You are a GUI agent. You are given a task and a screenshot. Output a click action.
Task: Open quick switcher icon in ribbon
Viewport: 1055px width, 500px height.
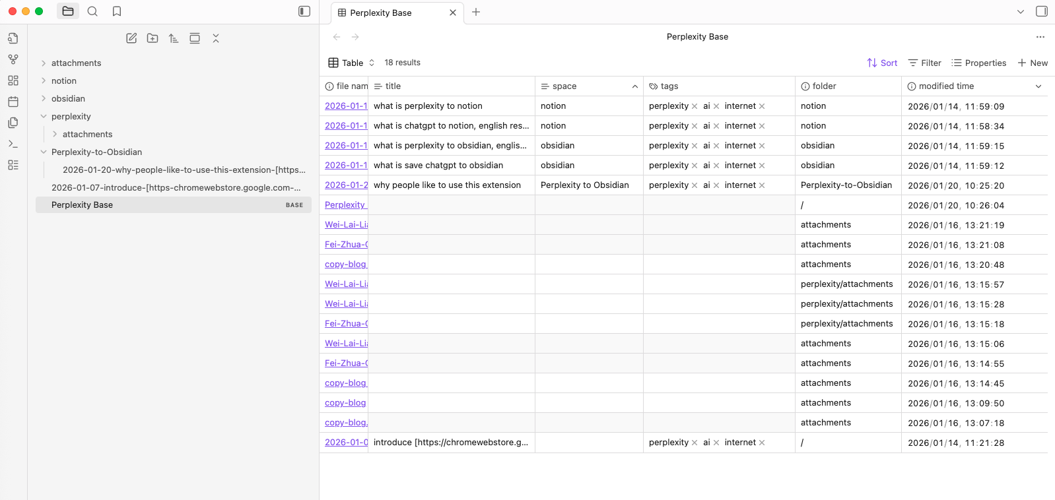(13, 38)
